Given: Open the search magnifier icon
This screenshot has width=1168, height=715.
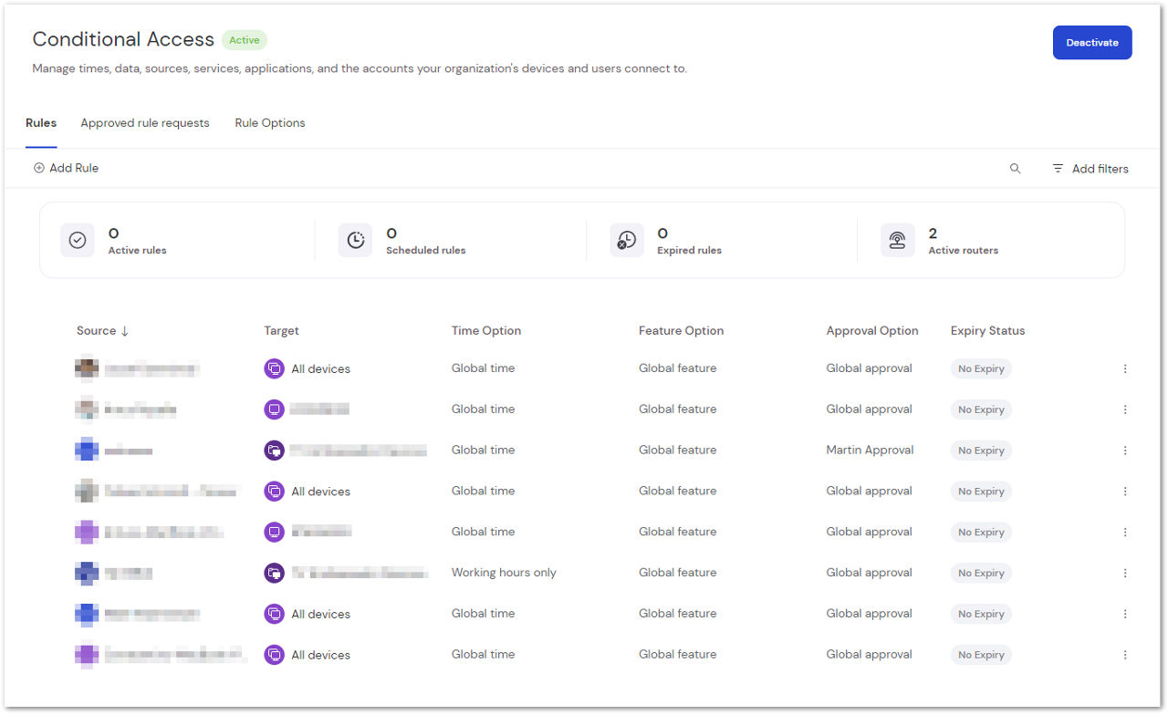Looking at the screenshot, I should [1015, 169].
